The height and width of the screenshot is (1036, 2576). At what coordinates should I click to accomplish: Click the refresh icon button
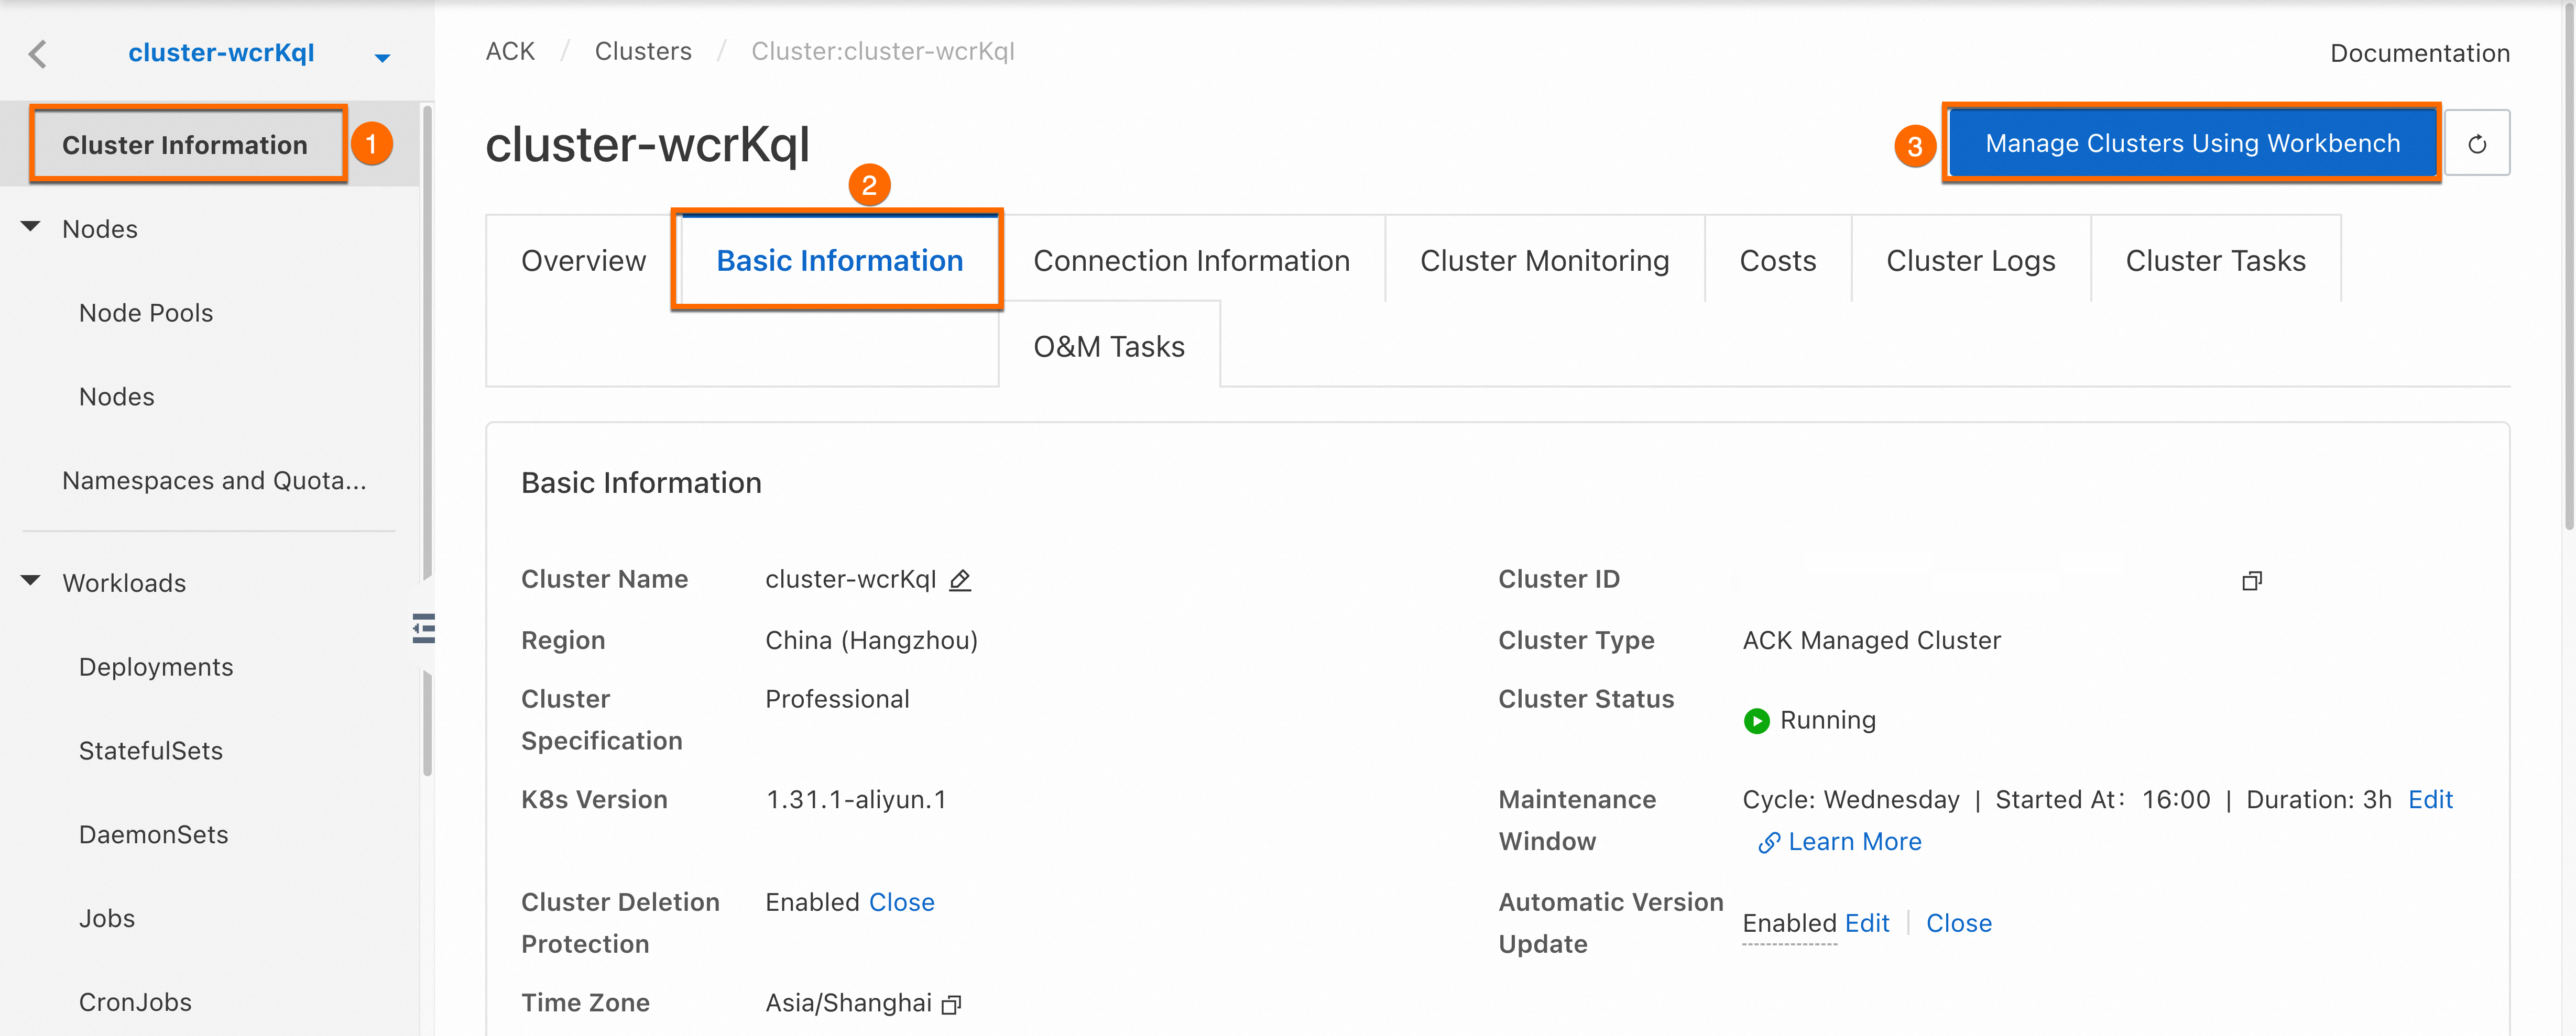(x=2477, y=144)
